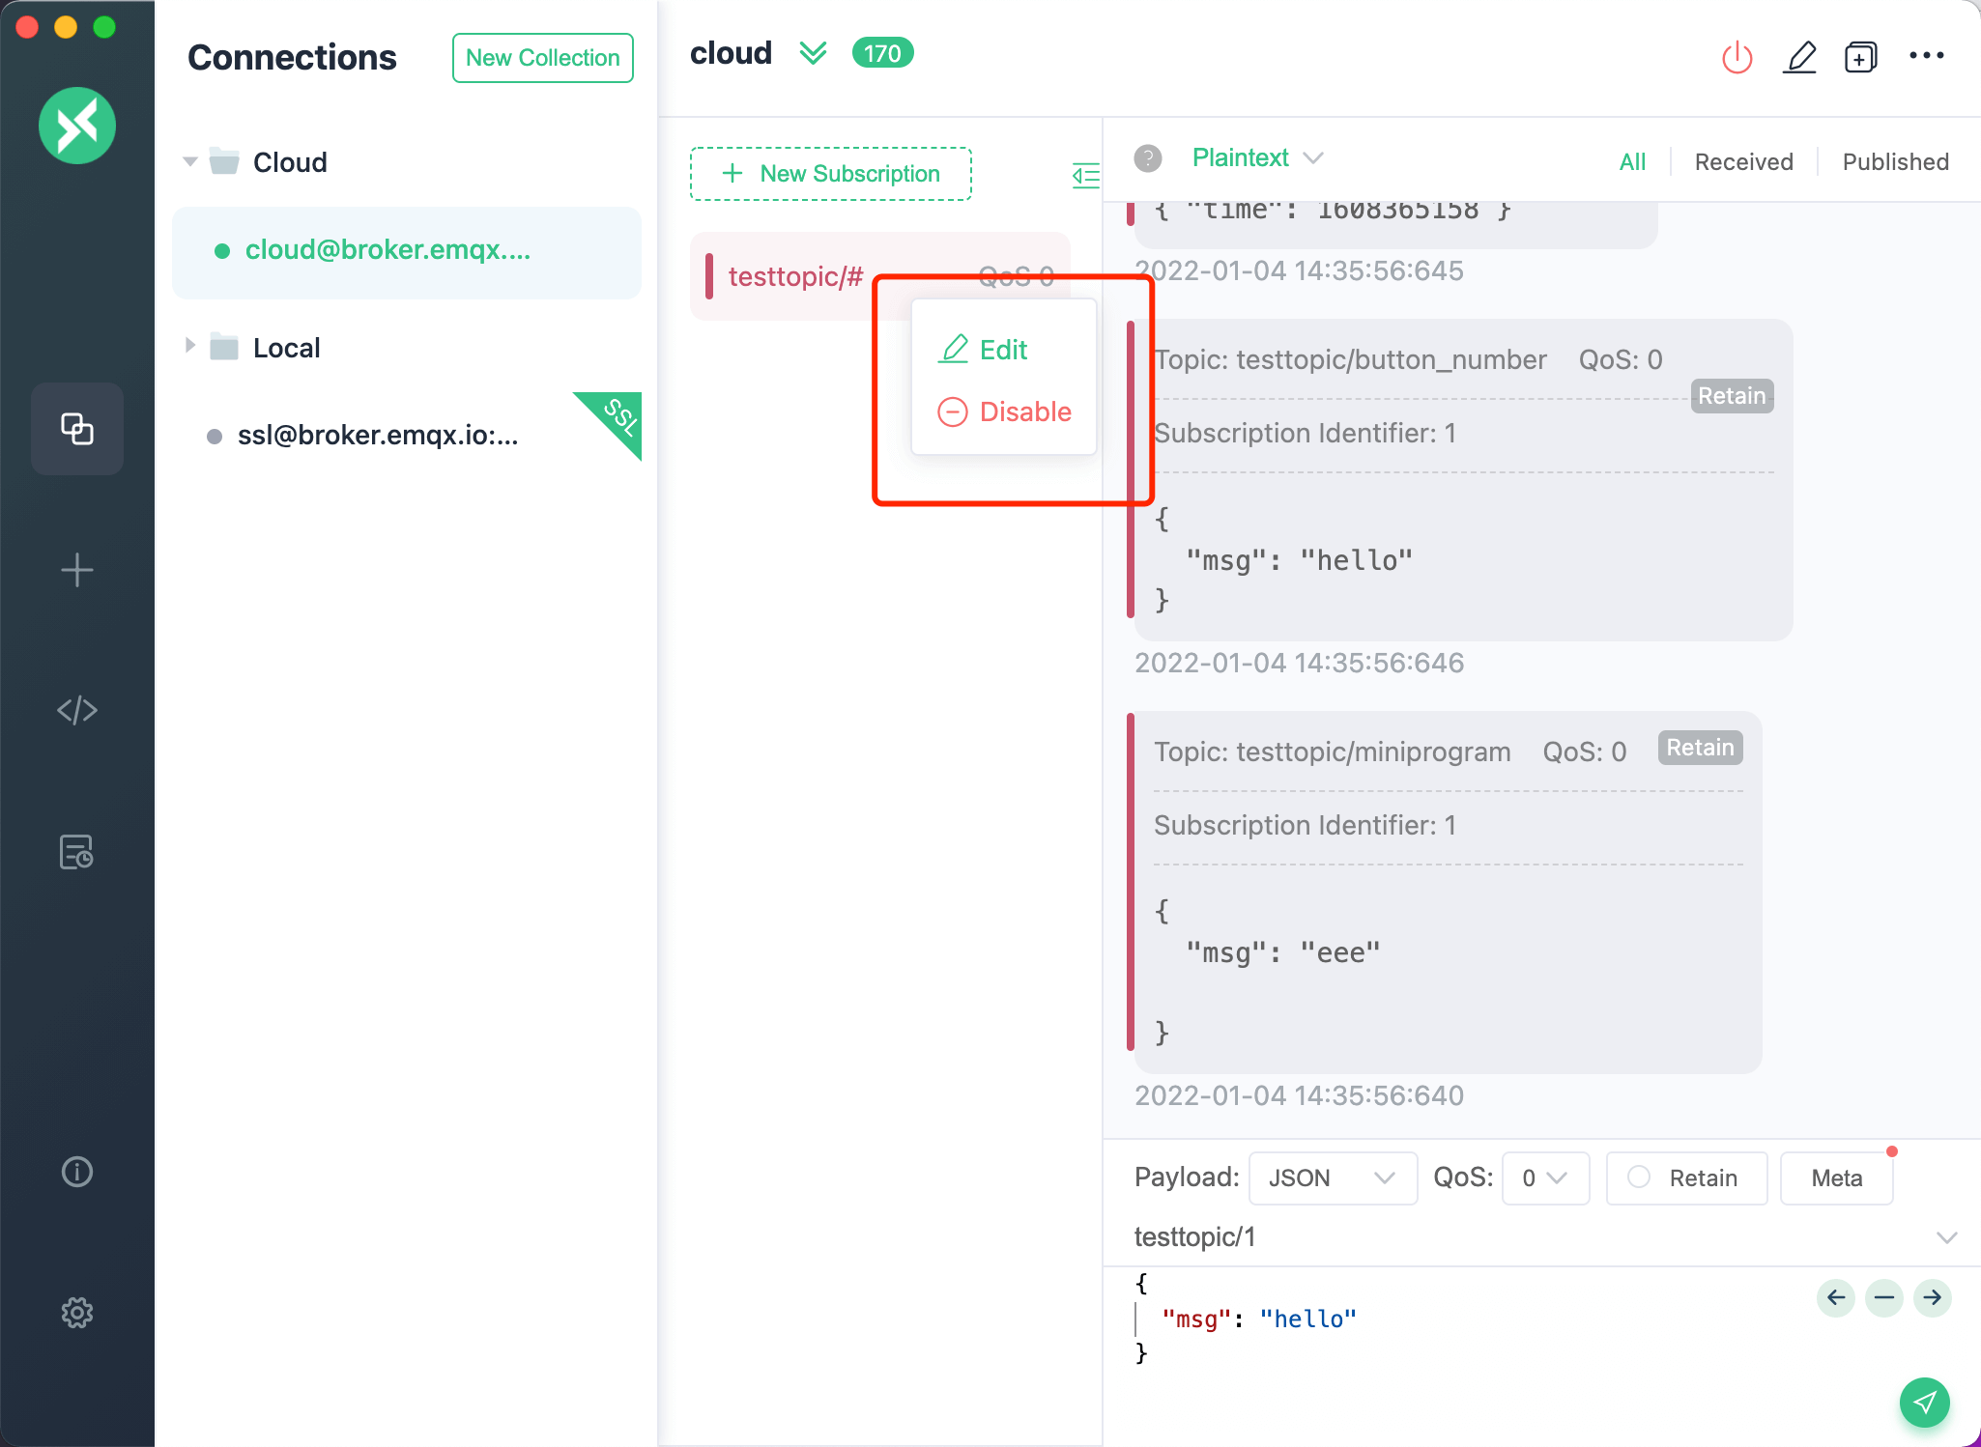
Task: Open settings gear in sidebar
Action: tap(77, 1313)
